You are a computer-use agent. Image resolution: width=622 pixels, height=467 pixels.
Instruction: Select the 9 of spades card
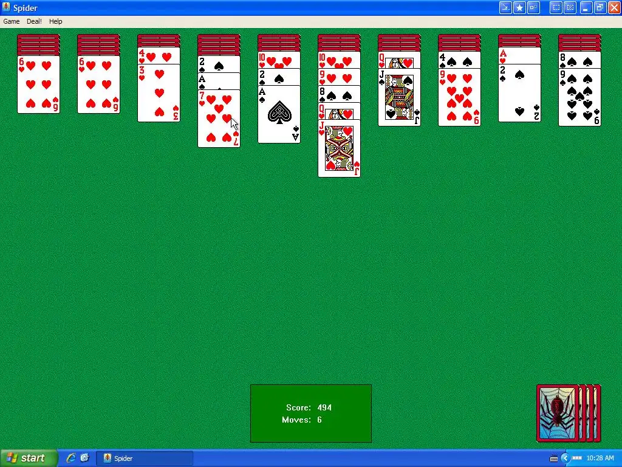point(580,97)
